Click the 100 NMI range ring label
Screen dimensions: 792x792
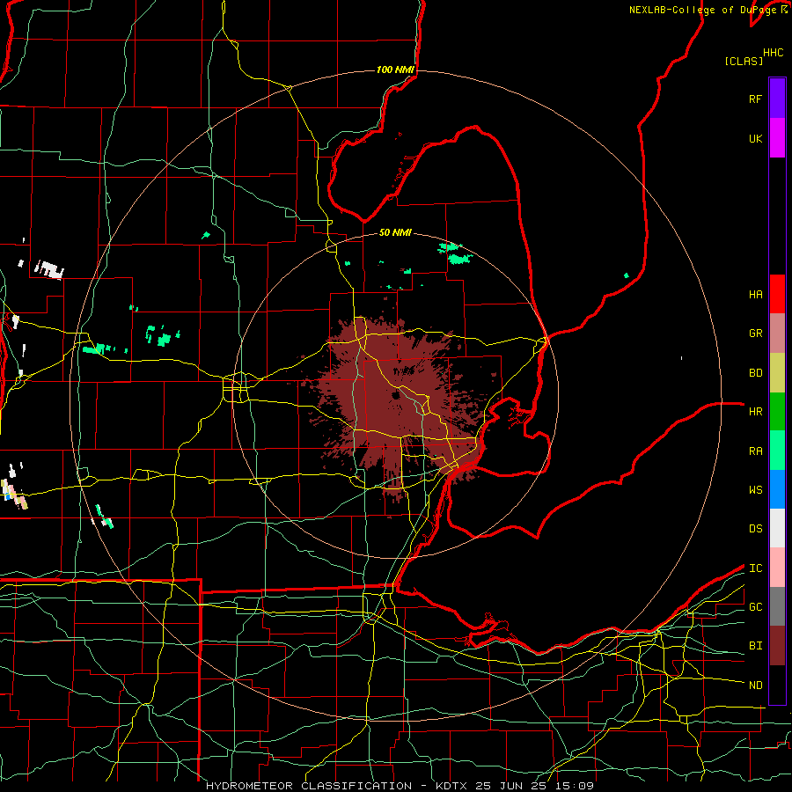tap(395, 70)
